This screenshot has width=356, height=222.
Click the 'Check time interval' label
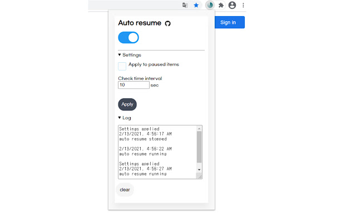pyautogui.click(x=140, y=78)
